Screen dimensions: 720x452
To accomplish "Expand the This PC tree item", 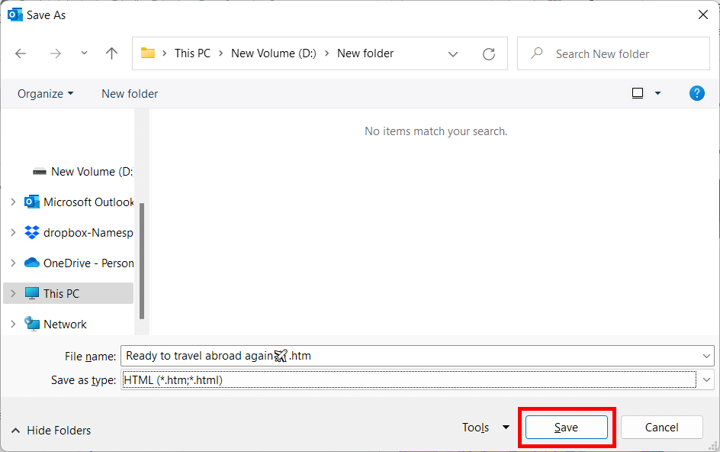I will [13, 293].
